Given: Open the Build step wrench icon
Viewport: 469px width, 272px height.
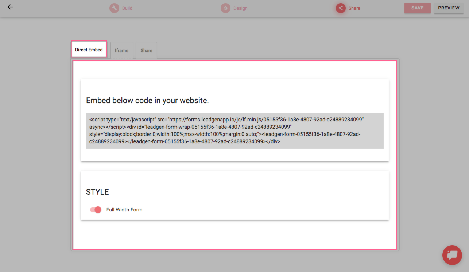Looking at the screenshot, I should click(115, 8).
